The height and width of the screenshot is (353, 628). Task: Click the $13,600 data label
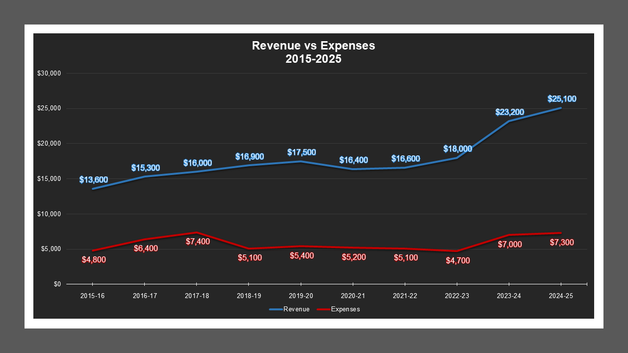(x=93, y=180)
